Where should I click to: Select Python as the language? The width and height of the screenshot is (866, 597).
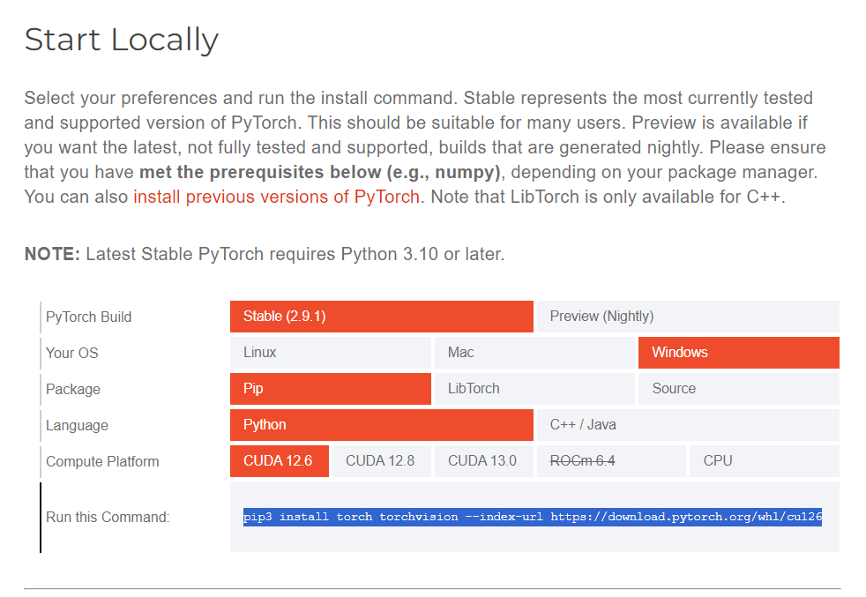(x=381, y=425)
